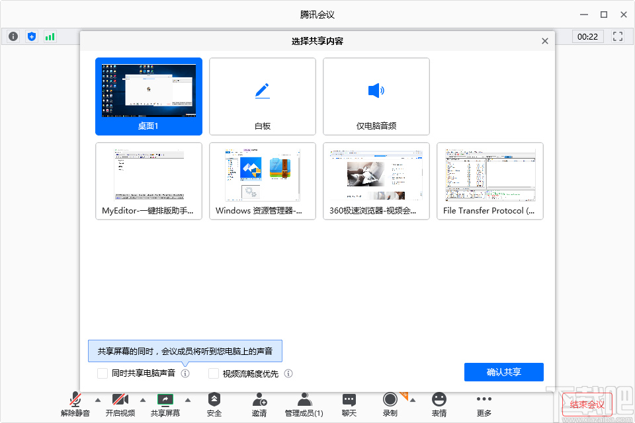Click the 共享屏幕 toolbar icon

point(165,404)
